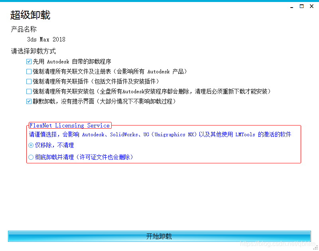
Task: Click the 'FlexNet Licensing Service' group title
Action: click(70, 125)
